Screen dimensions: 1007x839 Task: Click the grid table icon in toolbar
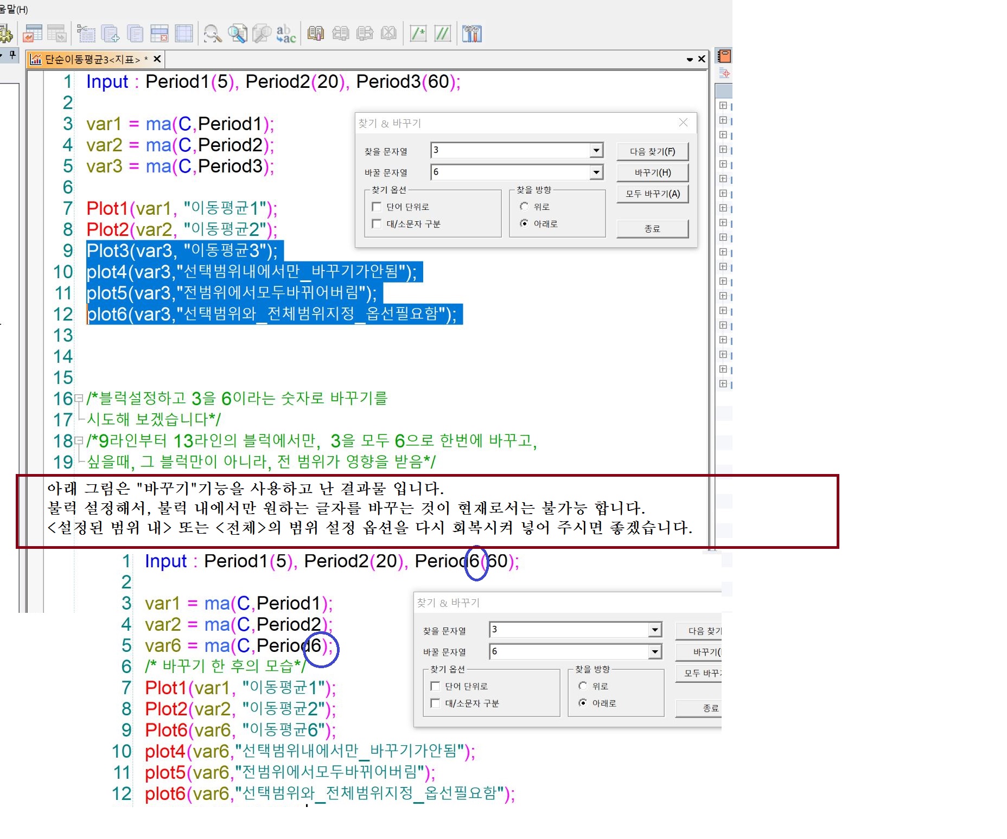coord(183,34)
